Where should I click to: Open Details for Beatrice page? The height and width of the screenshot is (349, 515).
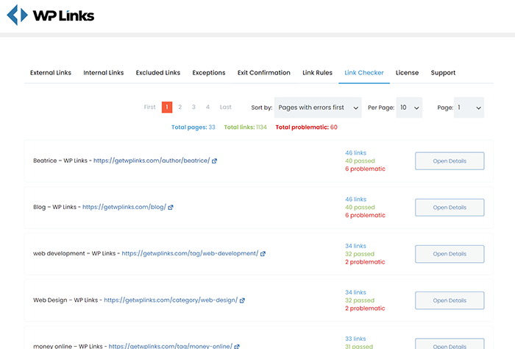[450, 161]
